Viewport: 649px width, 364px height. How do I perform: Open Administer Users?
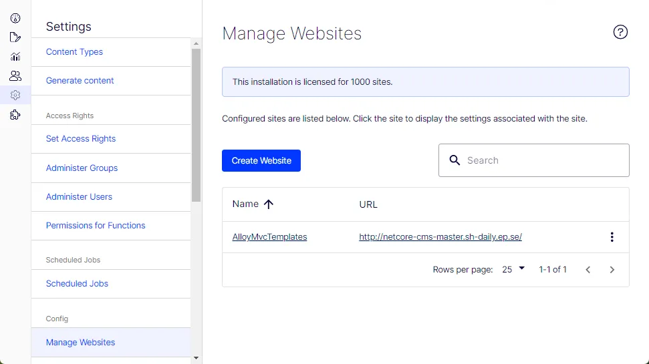[79, 196]
